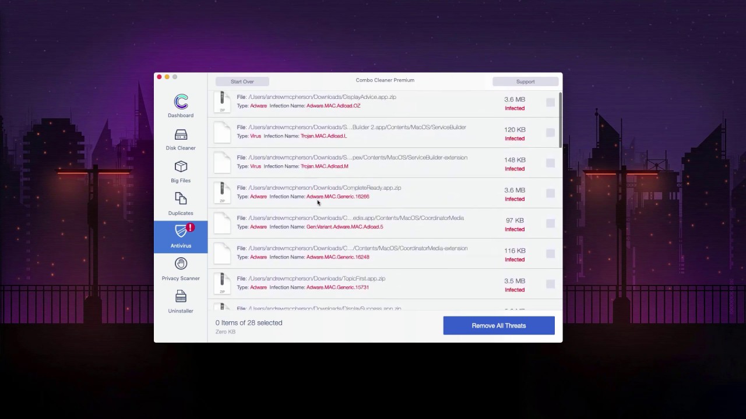Click the DisplayAdvice.app.zip file path
The height and width of the screenshot is (419, 746).
pos(322,97)
